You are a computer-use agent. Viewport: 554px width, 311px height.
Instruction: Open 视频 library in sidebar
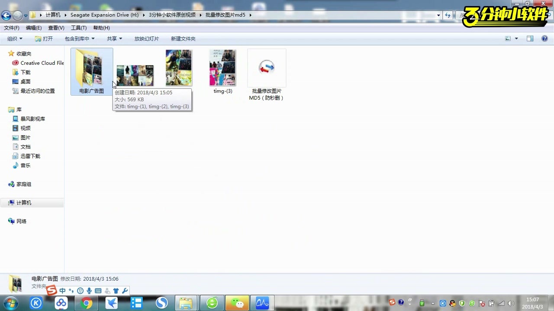click(21, 128)
